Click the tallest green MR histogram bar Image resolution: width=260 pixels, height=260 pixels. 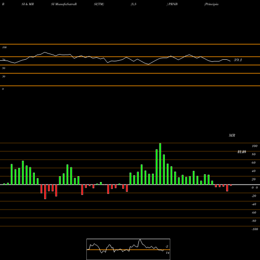160,164
